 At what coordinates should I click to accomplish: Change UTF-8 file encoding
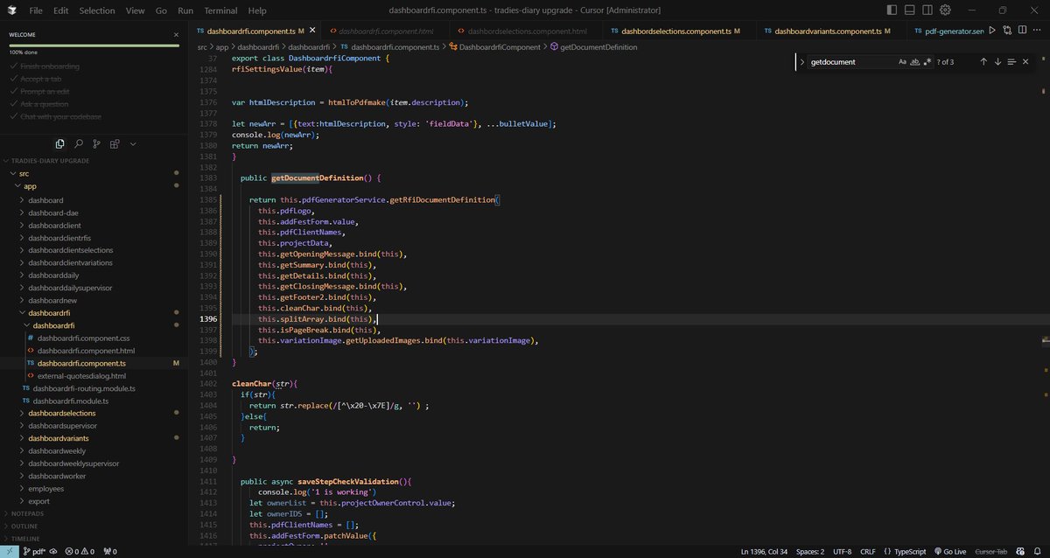pyautogui.click(x=842, y=552)
